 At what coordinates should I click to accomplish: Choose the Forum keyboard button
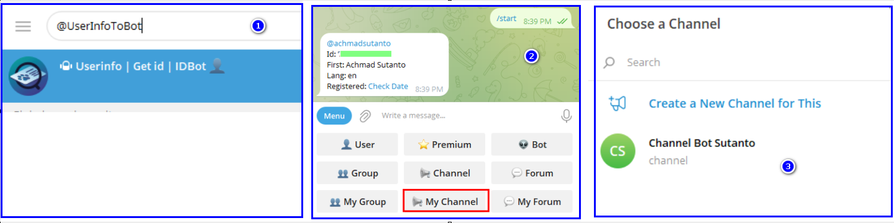pyautogui.click(x=532, y=173)
